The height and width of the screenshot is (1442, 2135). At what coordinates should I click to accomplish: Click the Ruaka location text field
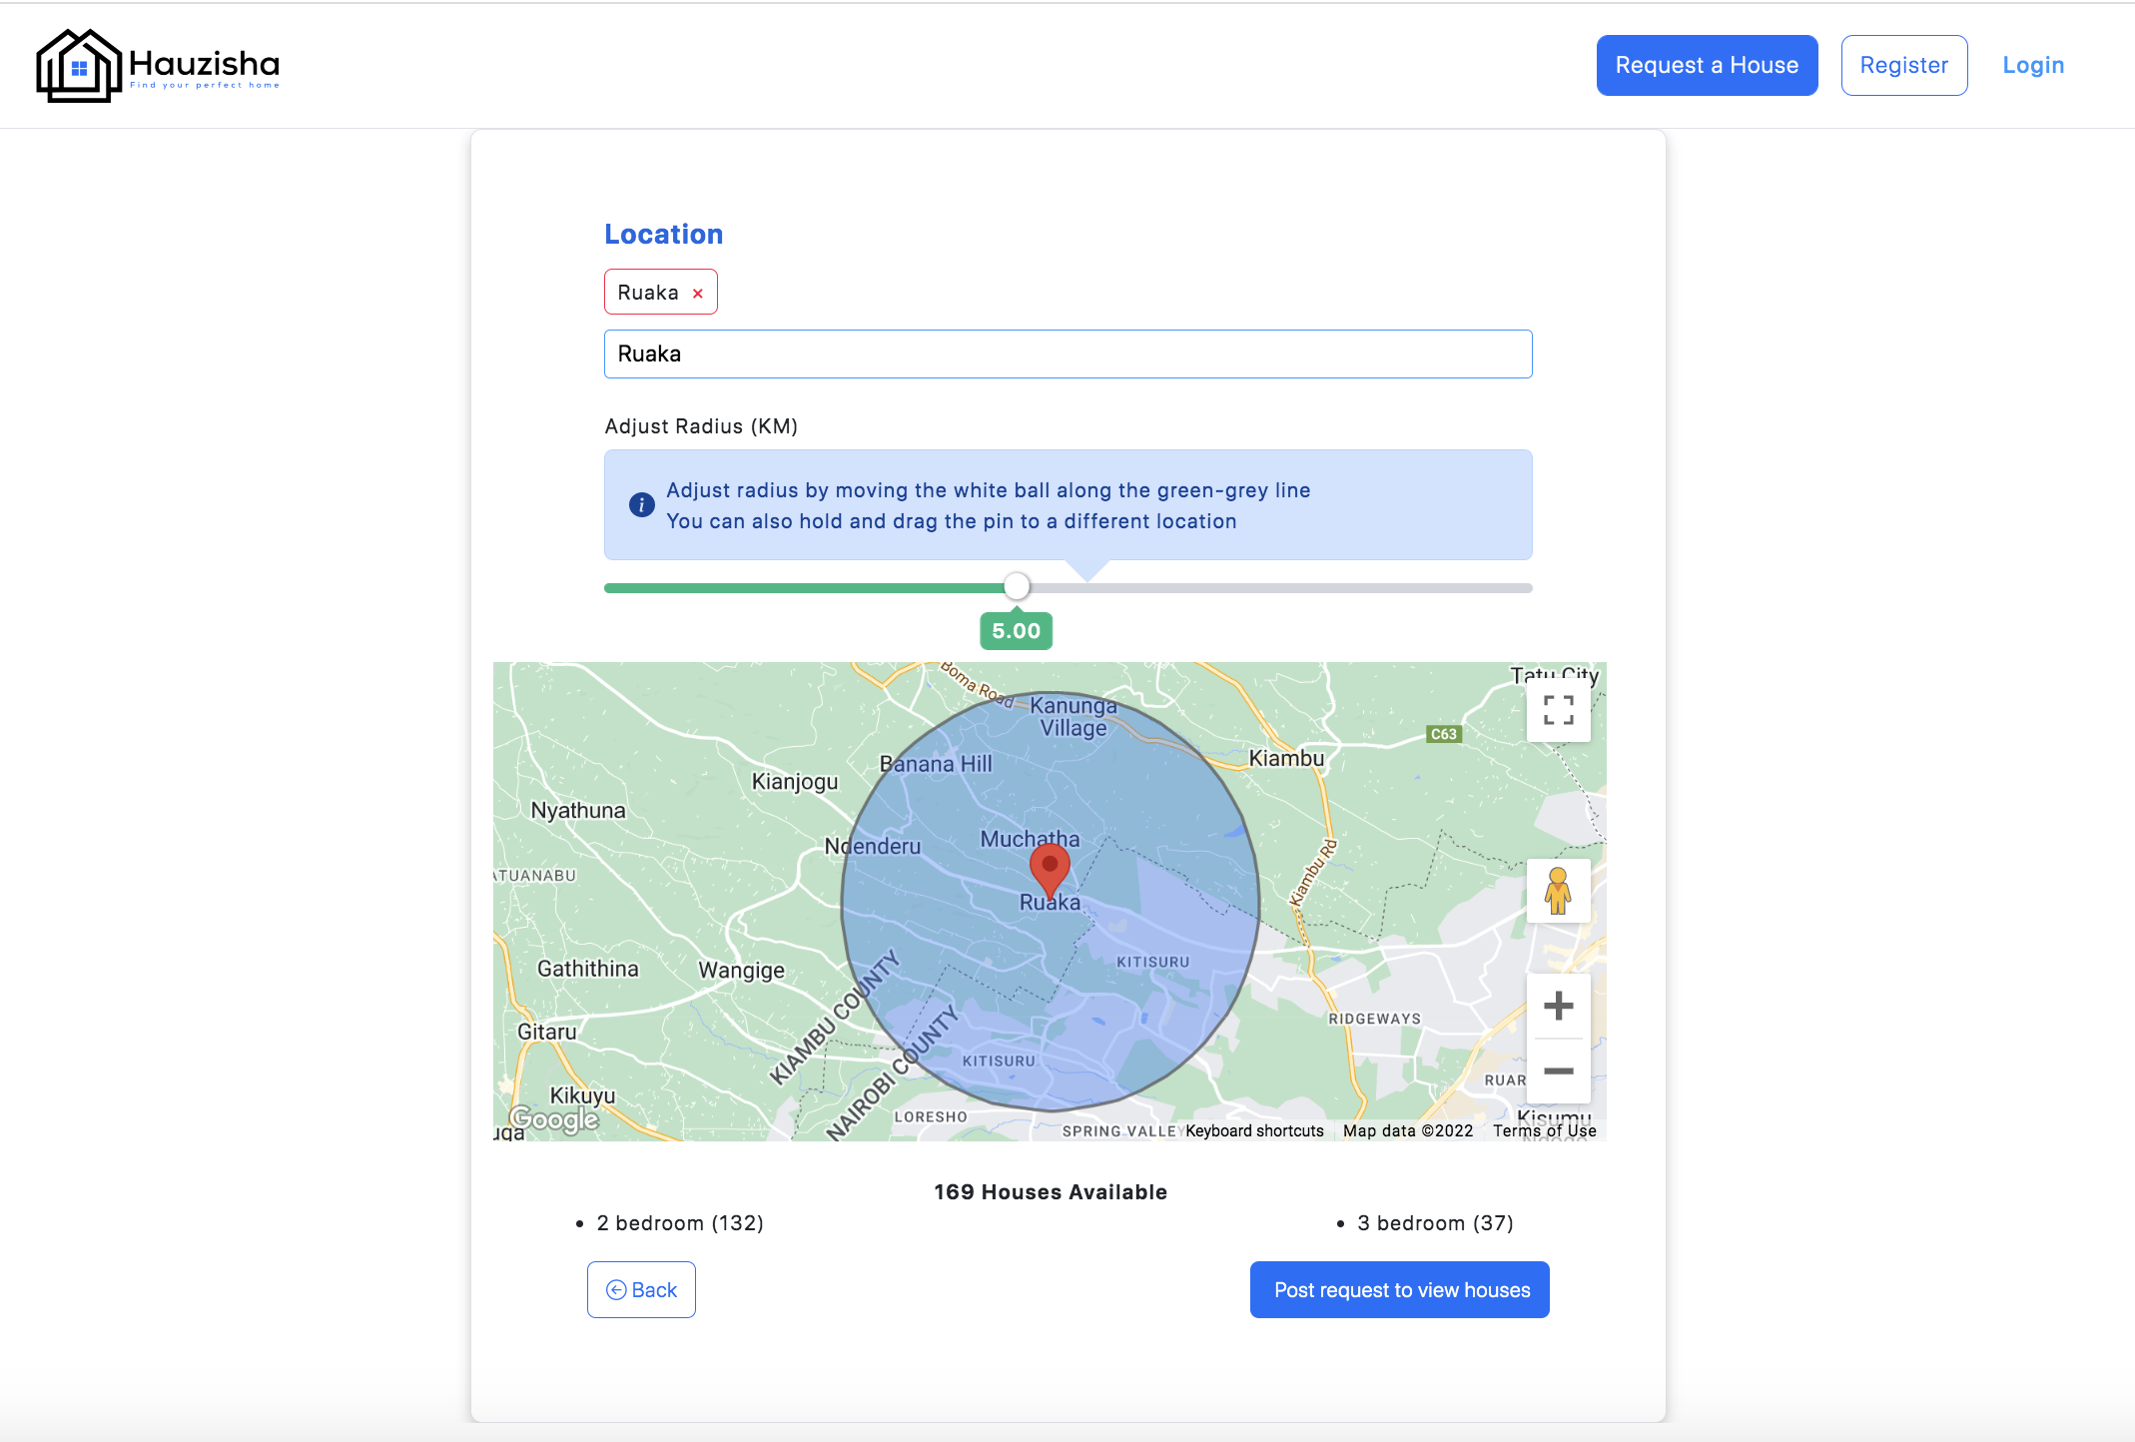pos(1067,354)
